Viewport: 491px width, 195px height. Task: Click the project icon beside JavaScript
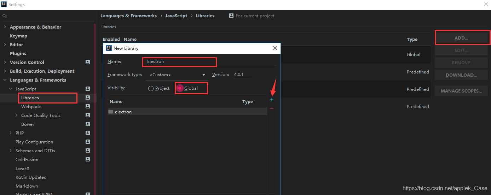coord(88,89)
